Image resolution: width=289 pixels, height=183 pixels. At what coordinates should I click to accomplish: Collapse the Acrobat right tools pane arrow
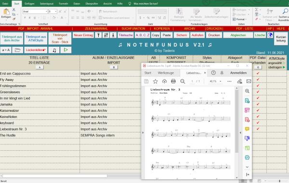coord(240,132)
